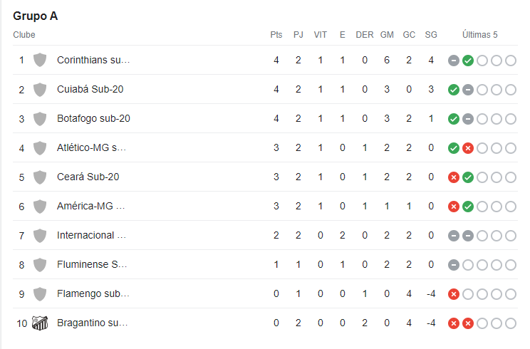Click the Fluminense shield placeholder icon
The height and width of the screenshot is (349, 530).
(x=40, y=264)
